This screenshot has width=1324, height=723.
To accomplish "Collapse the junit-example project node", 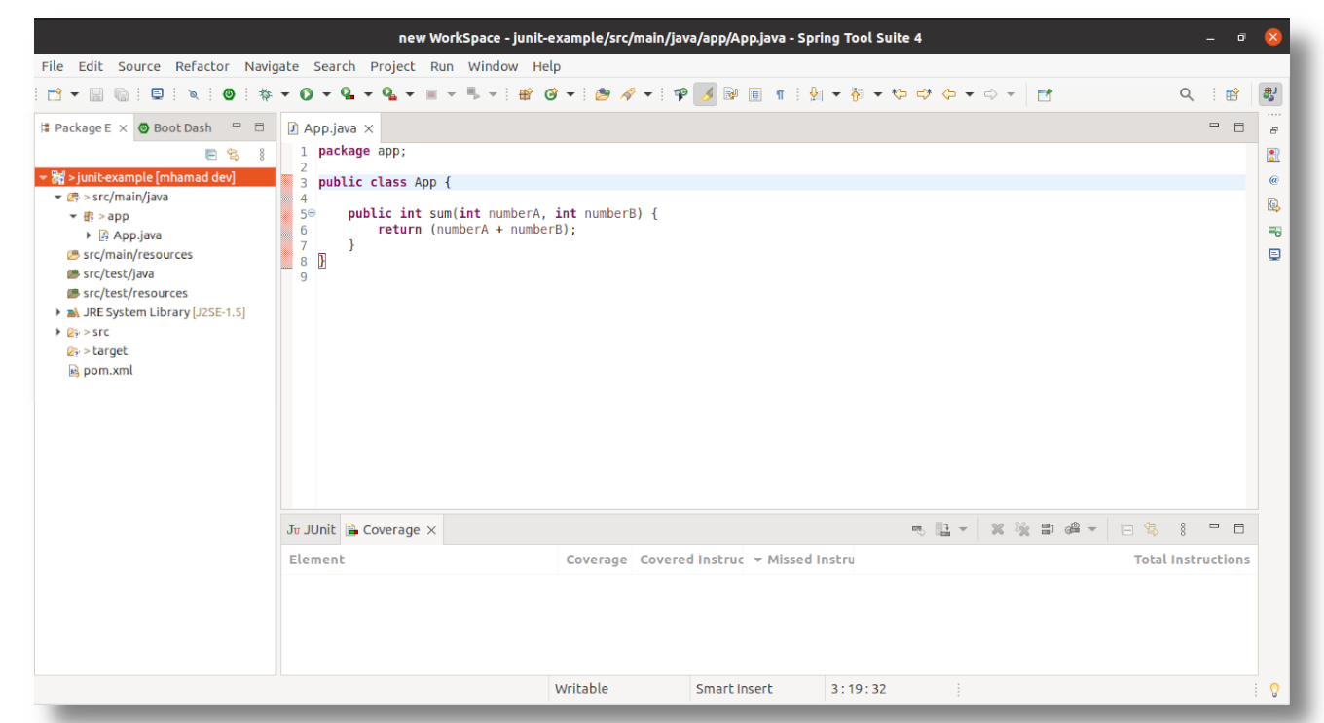I will pos(43,177).
